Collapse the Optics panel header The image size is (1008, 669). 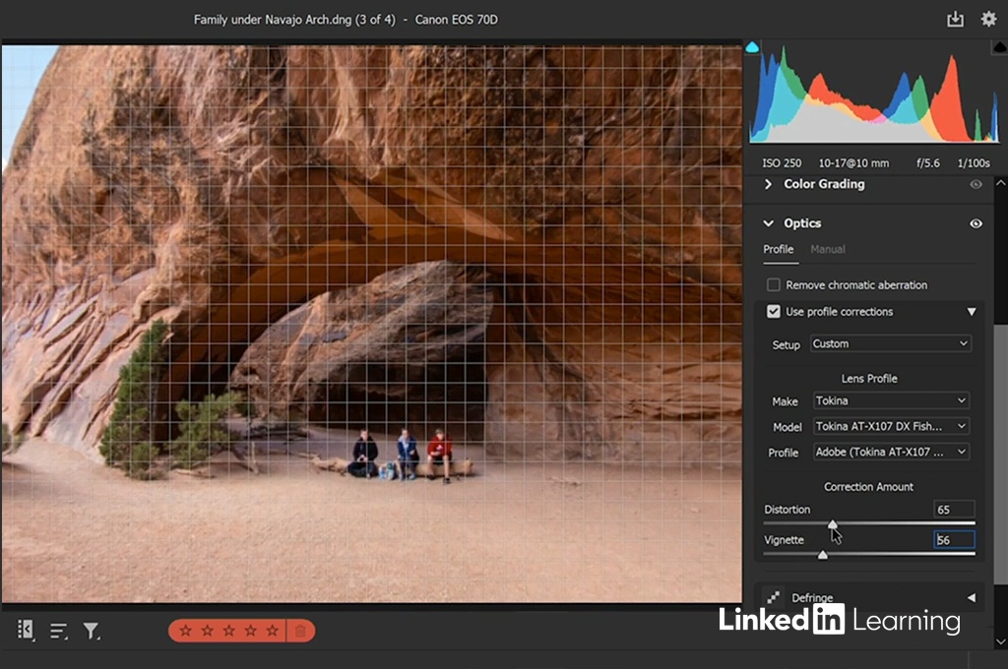pos(770,224)
